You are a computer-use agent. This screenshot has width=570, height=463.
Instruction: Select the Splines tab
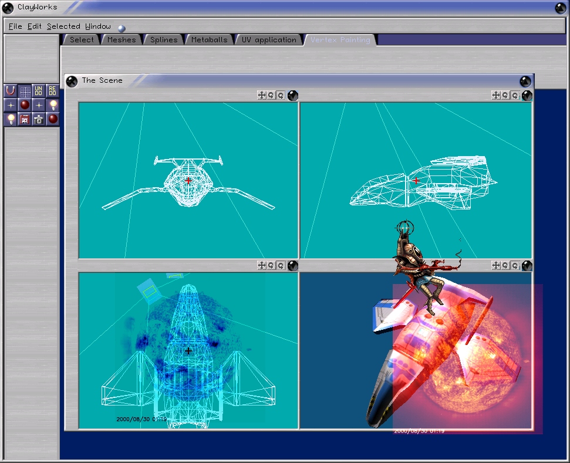pyautogui.click(x=164, y=40)
